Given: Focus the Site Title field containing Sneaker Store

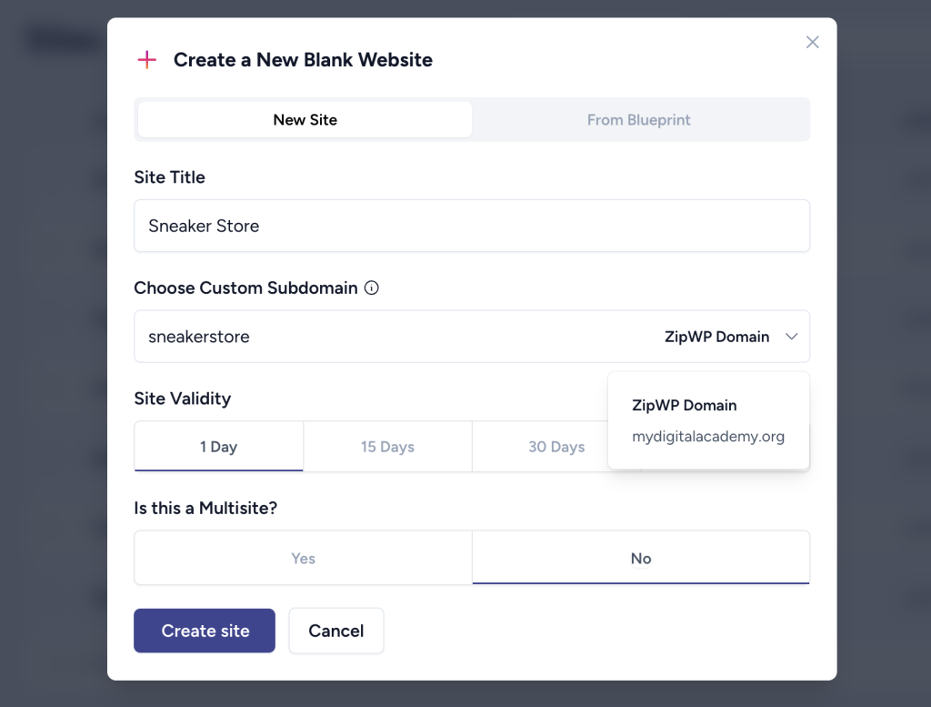Looking at the screenshot, I should pos(471,226).
